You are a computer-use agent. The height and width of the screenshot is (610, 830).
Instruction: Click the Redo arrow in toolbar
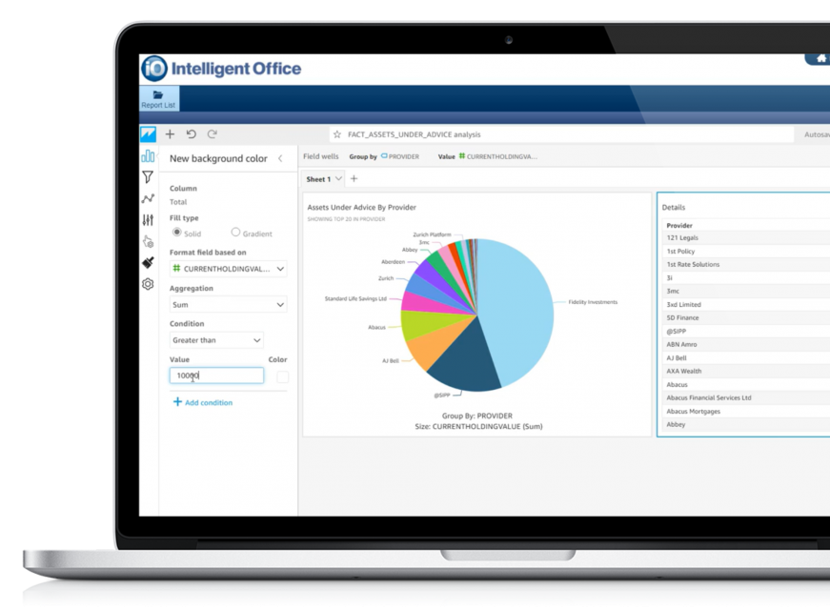coord(212,134)
